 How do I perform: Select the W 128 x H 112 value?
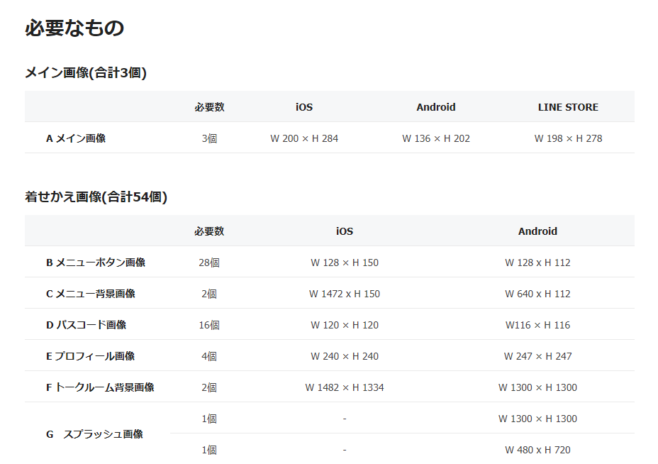537,263
